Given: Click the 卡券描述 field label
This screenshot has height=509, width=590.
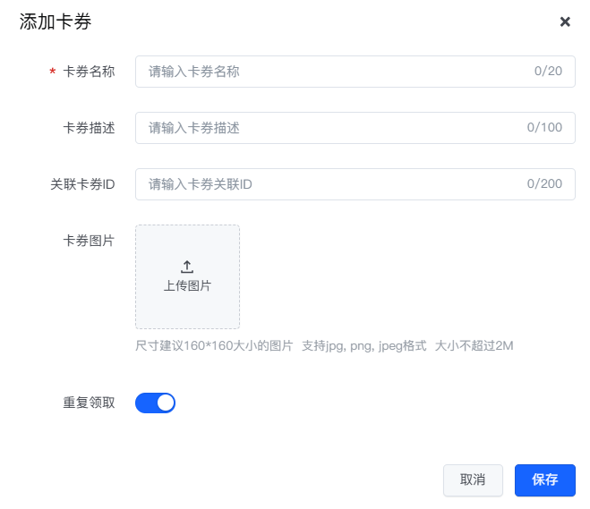Looking at the screenshot, I should tap(89, 128).
